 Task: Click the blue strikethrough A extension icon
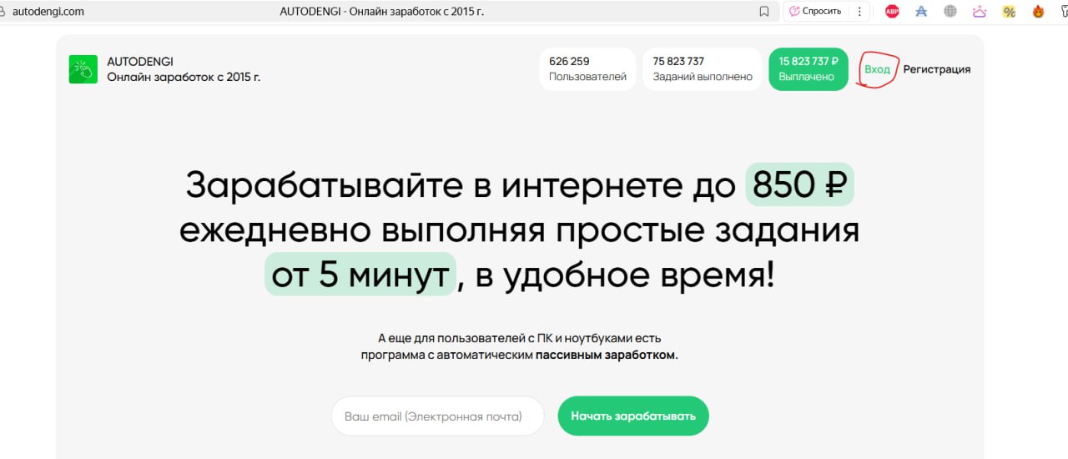(921, 12)
